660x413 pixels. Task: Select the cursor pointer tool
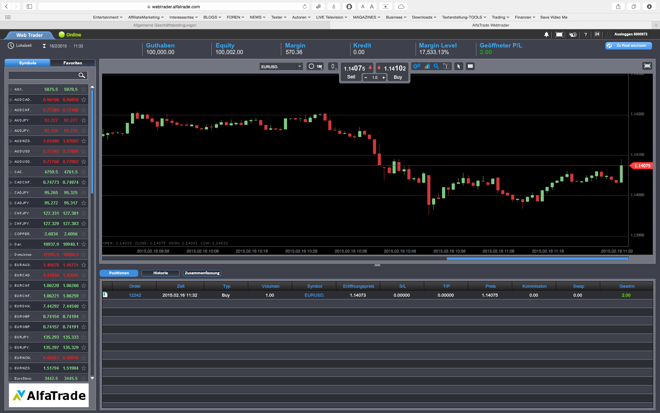(459, 66)
